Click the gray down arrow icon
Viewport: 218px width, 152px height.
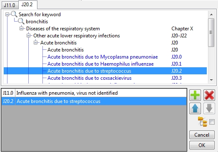click(x=209, y=108)
